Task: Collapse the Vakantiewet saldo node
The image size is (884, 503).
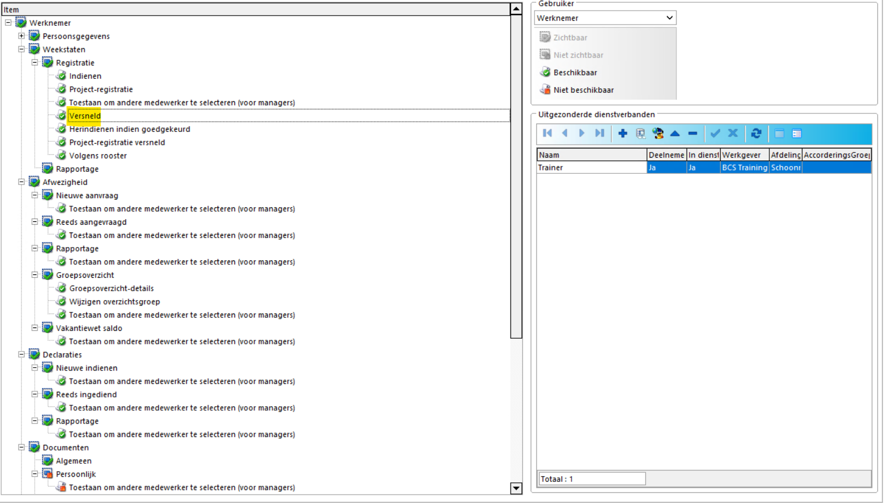Action: tap(35, 328)
